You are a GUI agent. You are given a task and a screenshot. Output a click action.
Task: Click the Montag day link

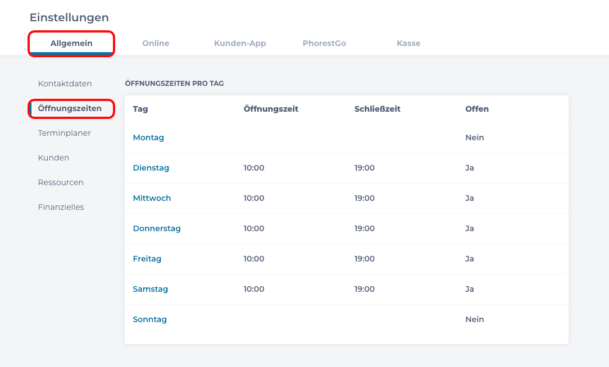148,137
